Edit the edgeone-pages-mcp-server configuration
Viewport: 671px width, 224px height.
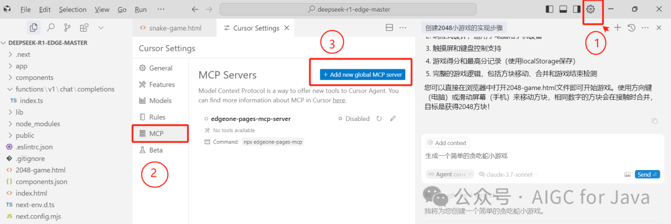pos(393,119)
